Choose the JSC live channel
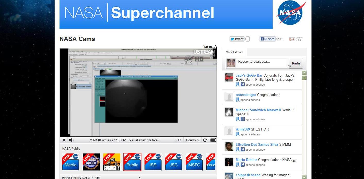 tap(174, 162)
